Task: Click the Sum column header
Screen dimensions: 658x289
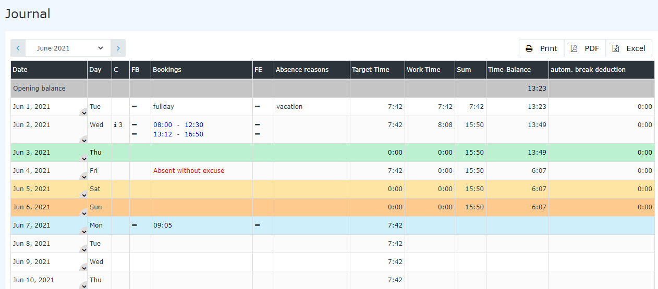Action: click(x=470, y=70)
